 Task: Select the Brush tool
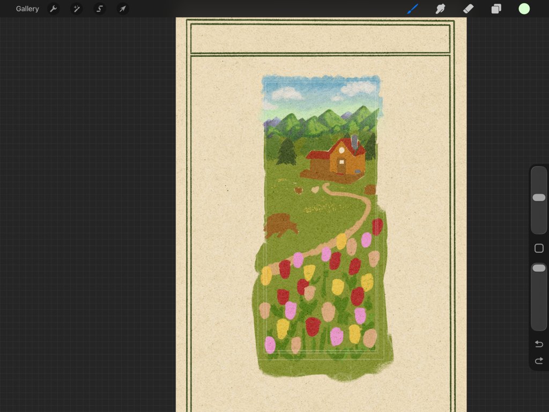coord(412,9)
